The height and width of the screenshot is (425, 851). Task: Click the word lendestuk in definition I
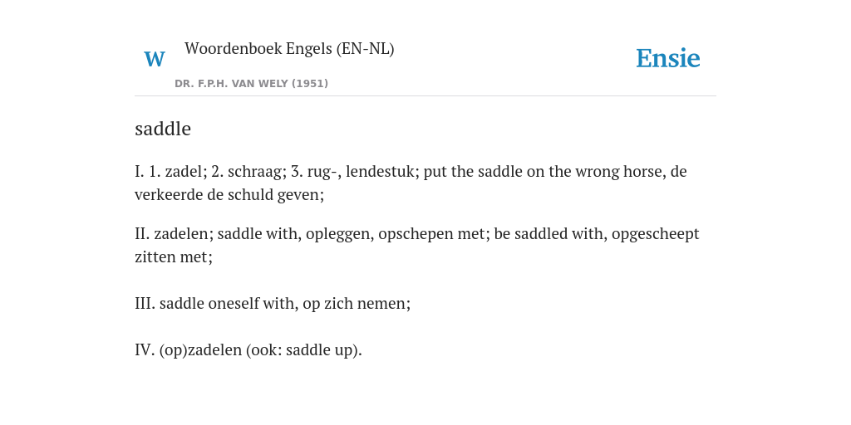[381, 171]
